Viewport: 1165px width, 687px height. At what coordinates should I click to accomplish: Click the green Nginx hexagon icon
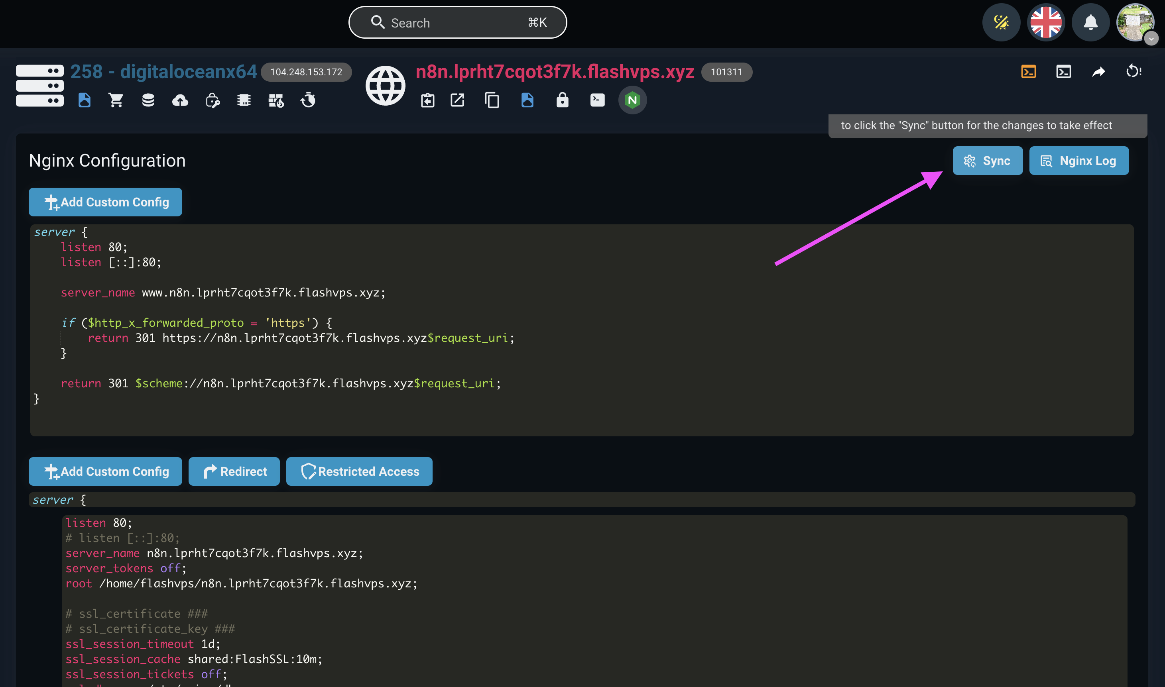[x=632, y=100]
